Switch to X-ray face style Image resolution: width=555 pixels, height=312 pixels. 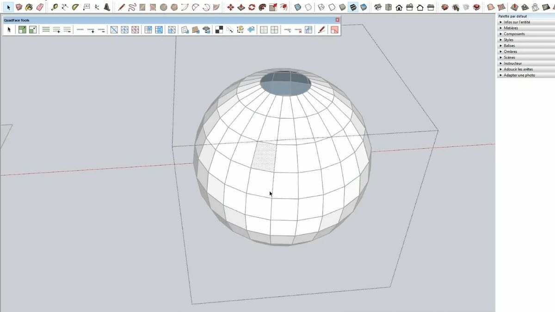click(297, 7)
